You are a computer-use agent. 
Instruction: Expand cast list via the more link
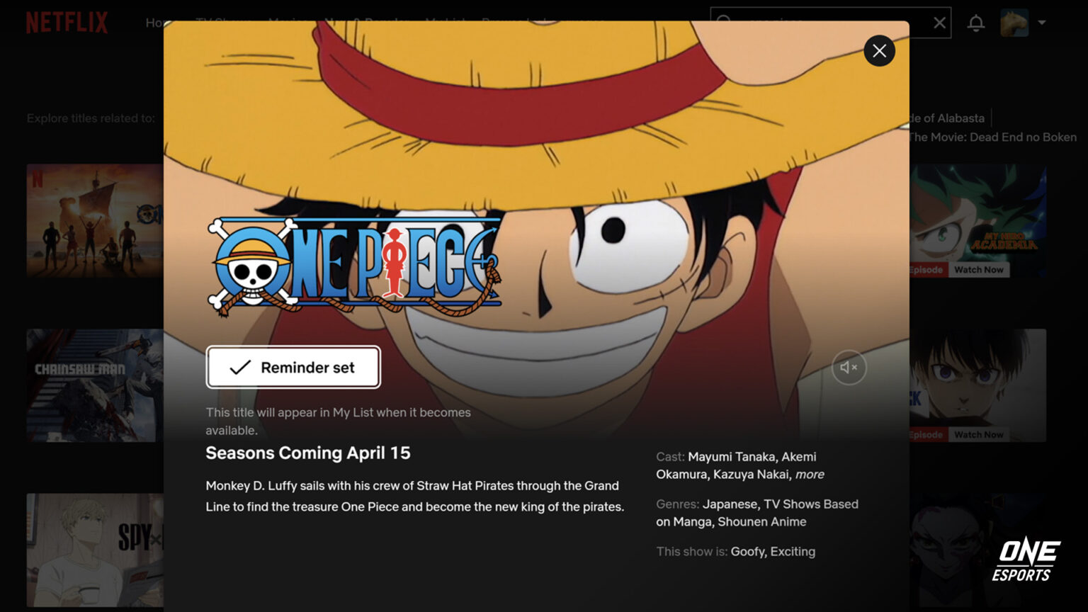pos(810,475)
